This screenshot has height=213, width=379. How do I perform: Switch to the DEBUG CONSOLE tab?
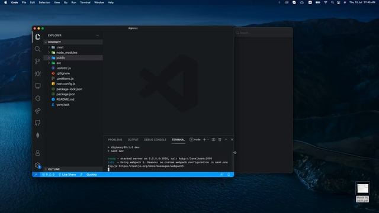155,140
